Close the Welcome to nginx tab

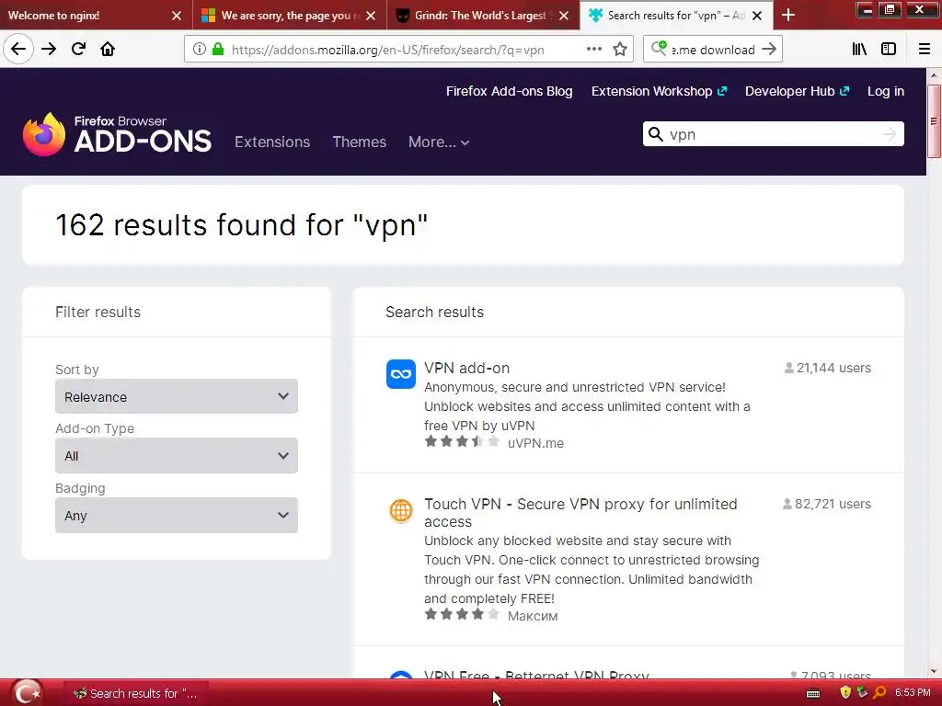tap(176, 16)
